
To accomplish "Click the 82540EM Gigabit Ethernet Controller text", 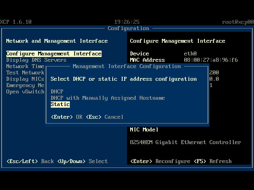I will tap(185, 142).
